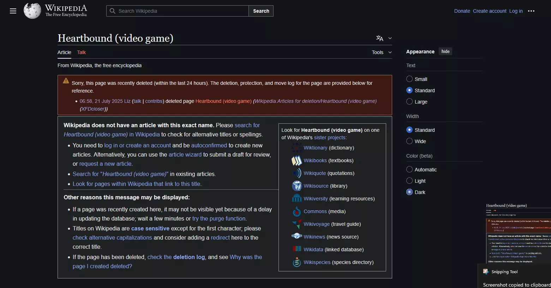Expand the language dropdown chevron
The width and height of the screenshot is (551, 288).
[x=390, y=38]
